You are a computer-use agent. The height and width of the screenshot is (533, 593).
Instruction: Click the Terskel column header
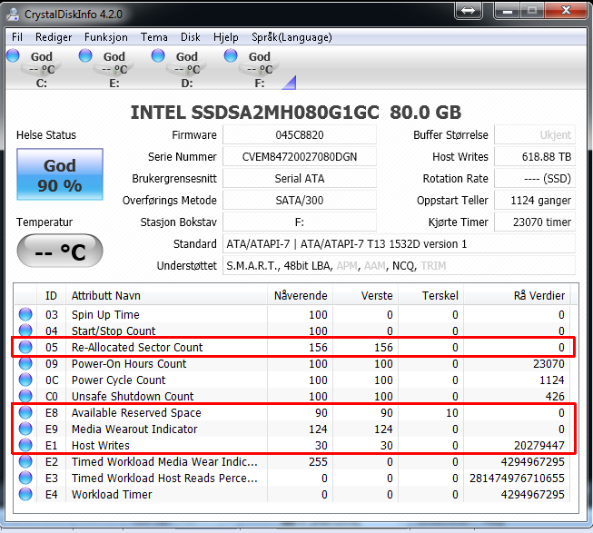click(430, 296)
